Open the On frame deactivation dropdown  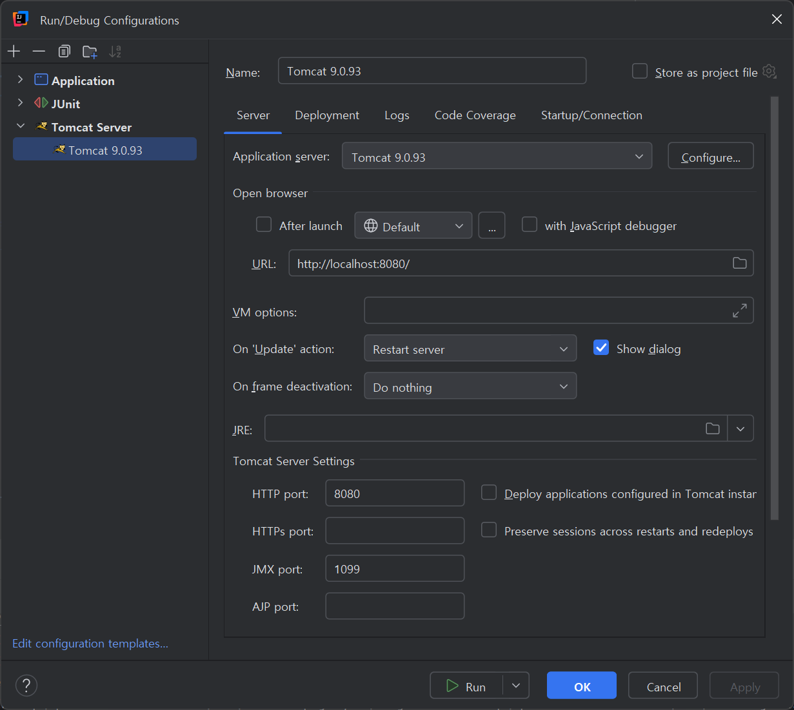click(470, 387)
